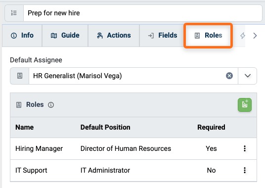Expand the Default Assignee dropdown
This screenshot has height=188, width=265.
(248, 76)
